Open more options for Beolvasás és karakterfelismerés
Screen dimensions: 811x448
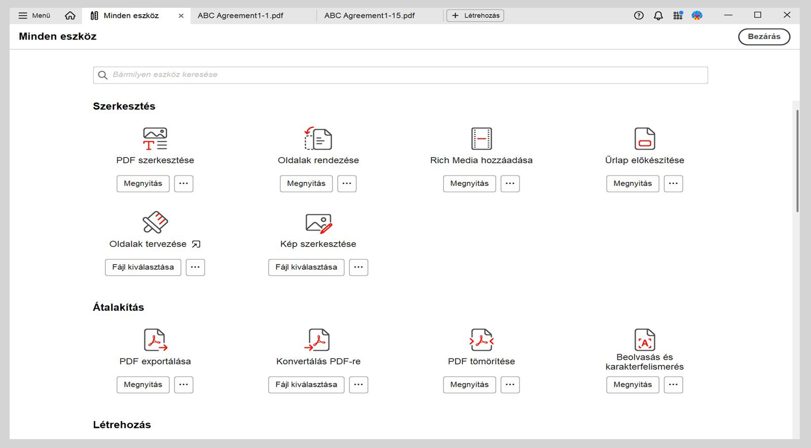click(673, 385)
